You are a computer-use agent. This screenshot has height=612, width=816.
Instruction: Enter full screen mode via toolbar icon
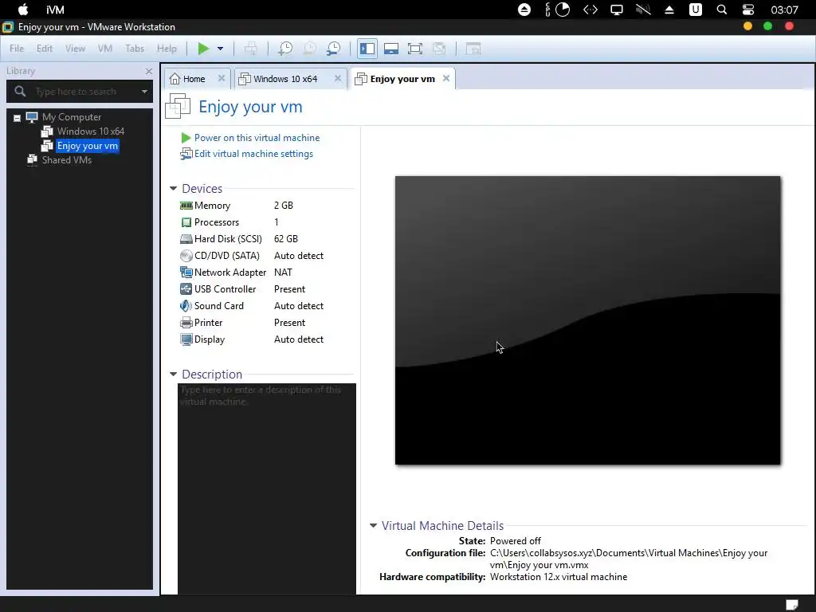click(x=415, y=49)
